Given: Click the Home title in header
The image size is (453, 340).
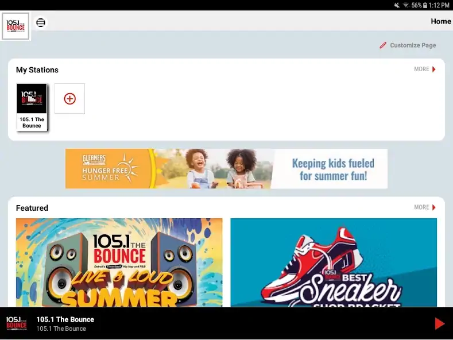Looking at the screenshot, I should coord(440,21).
